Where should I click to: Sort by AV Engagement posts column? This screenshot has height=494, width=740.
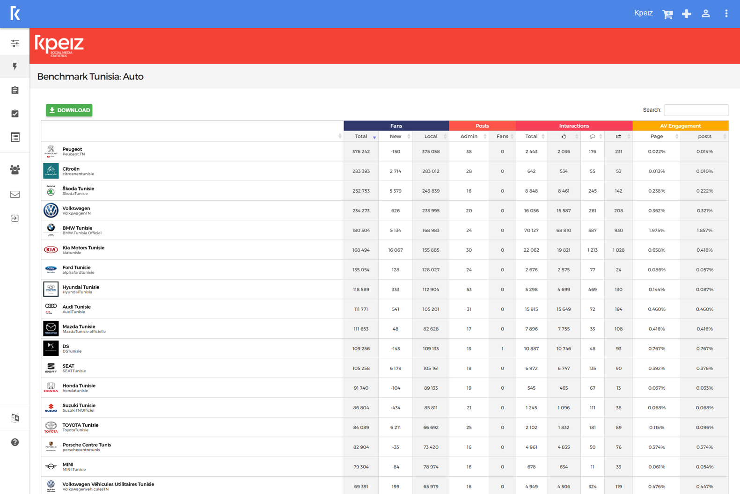tap(704, 137)
